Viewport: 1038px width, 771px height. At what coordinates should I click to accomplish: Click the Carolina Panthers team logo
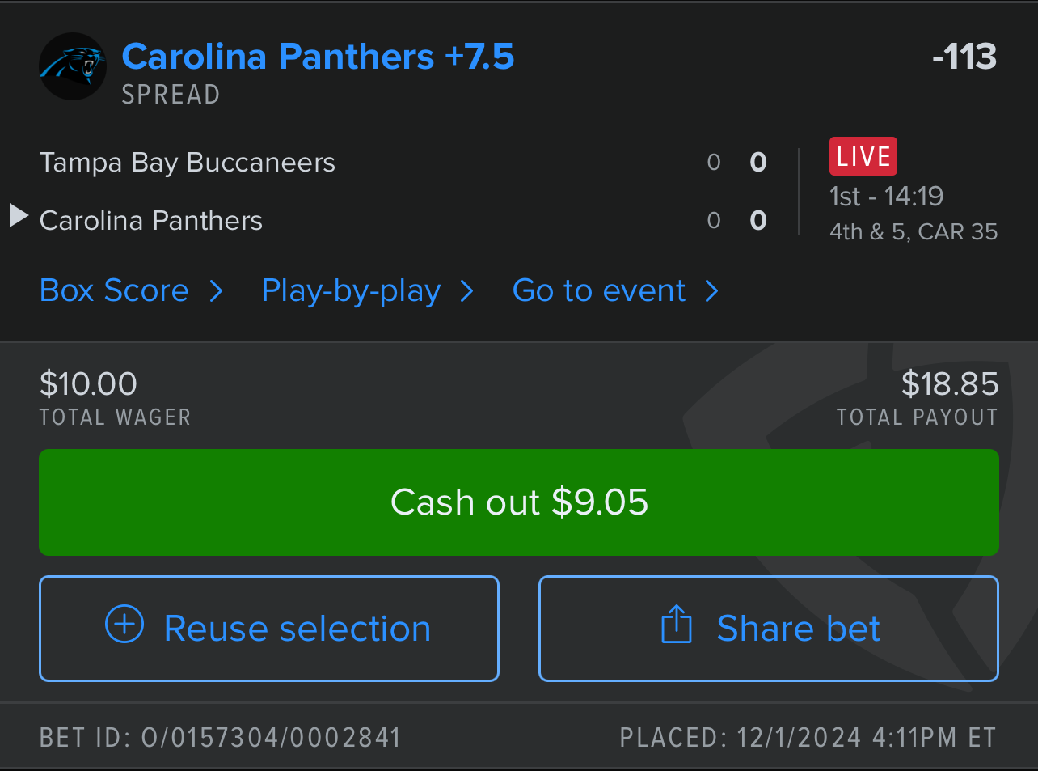click(x=73, y=66)
